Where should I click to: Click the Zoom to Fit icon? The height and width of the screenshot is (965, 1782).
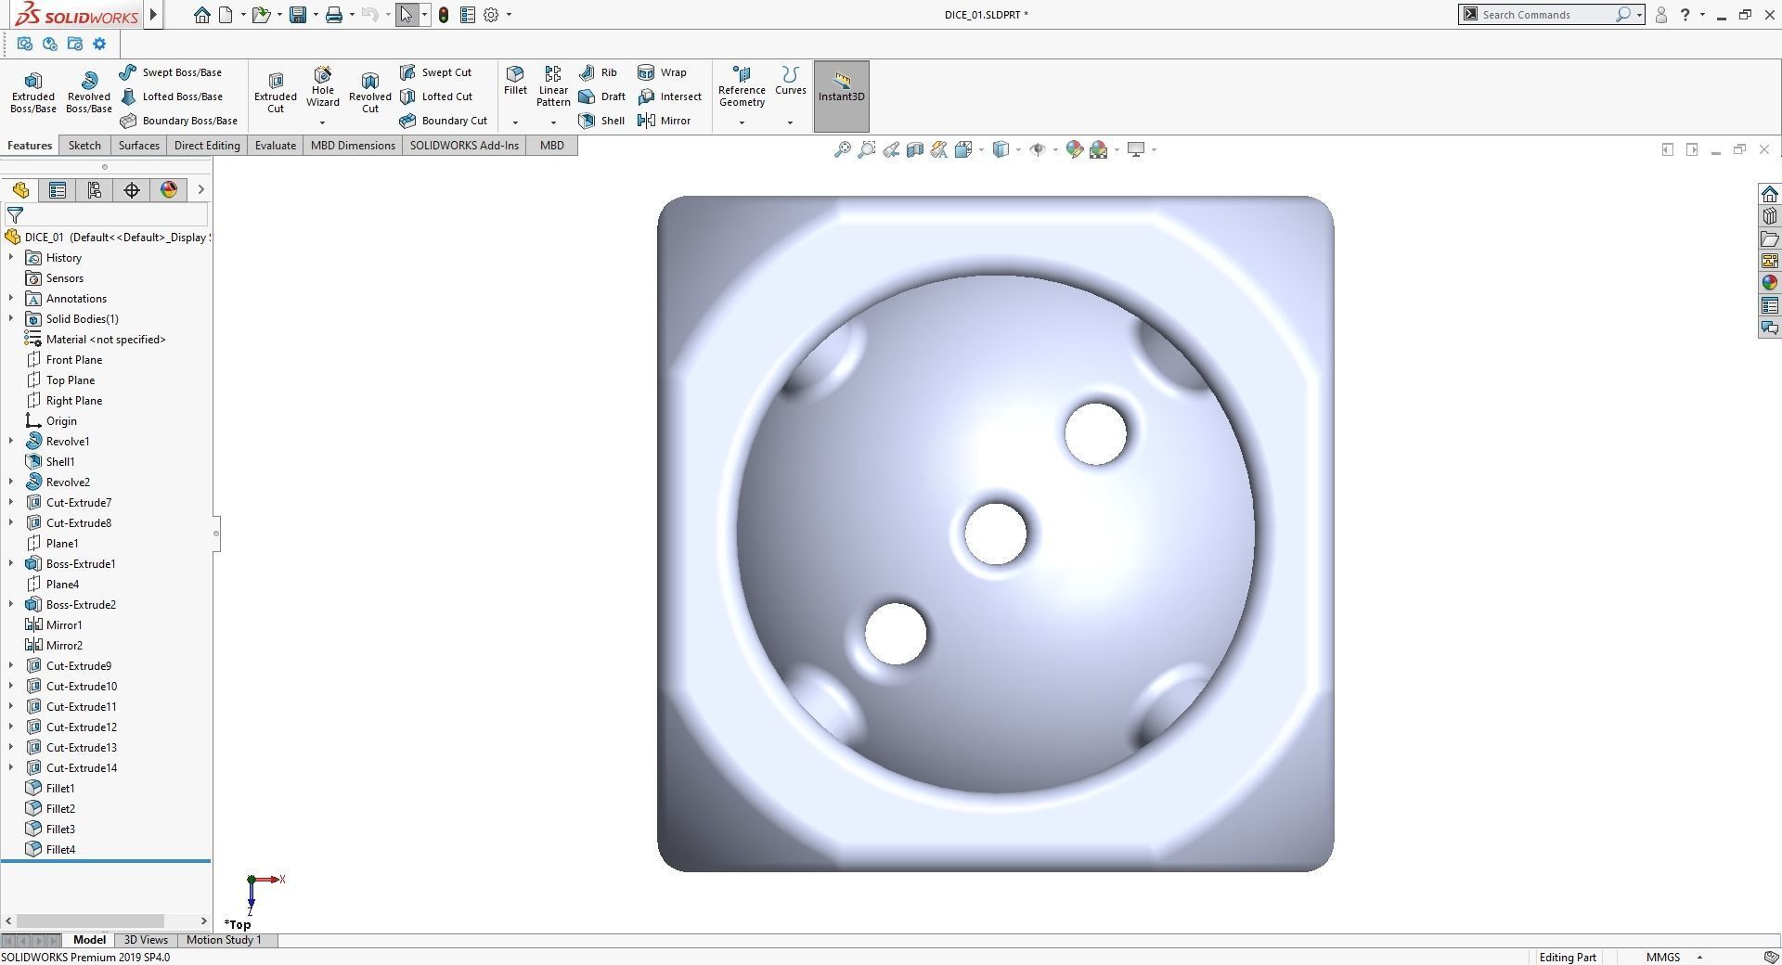coord(843,149)
